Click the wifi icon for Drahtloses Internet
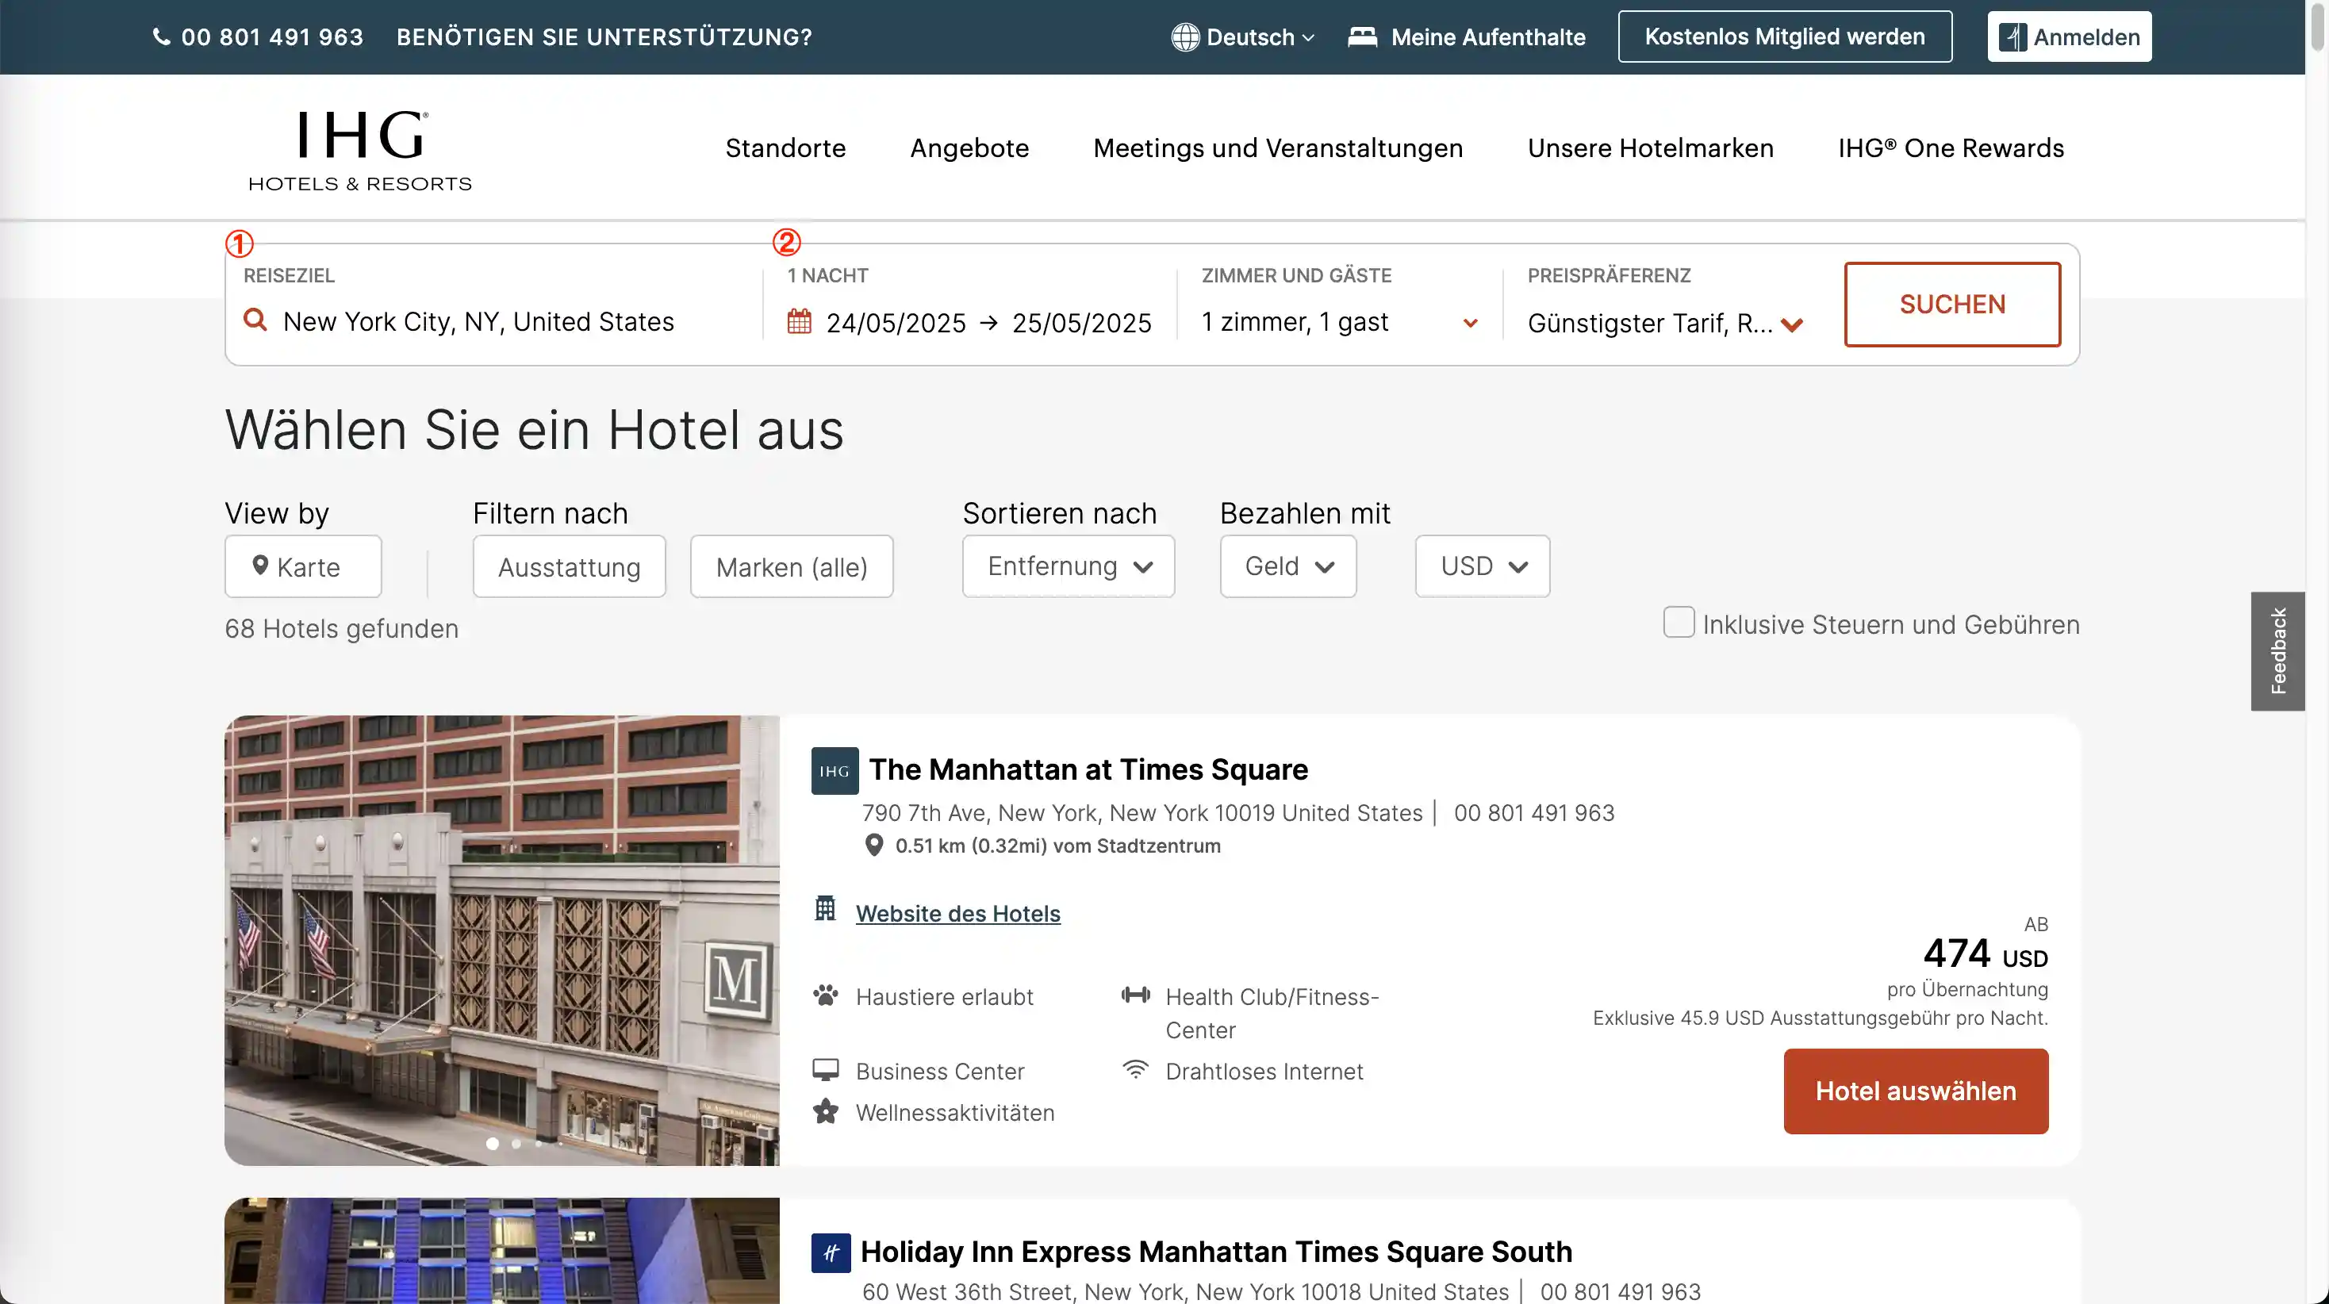This screenshot has height=1304, width=2329. [1136, 1069]
